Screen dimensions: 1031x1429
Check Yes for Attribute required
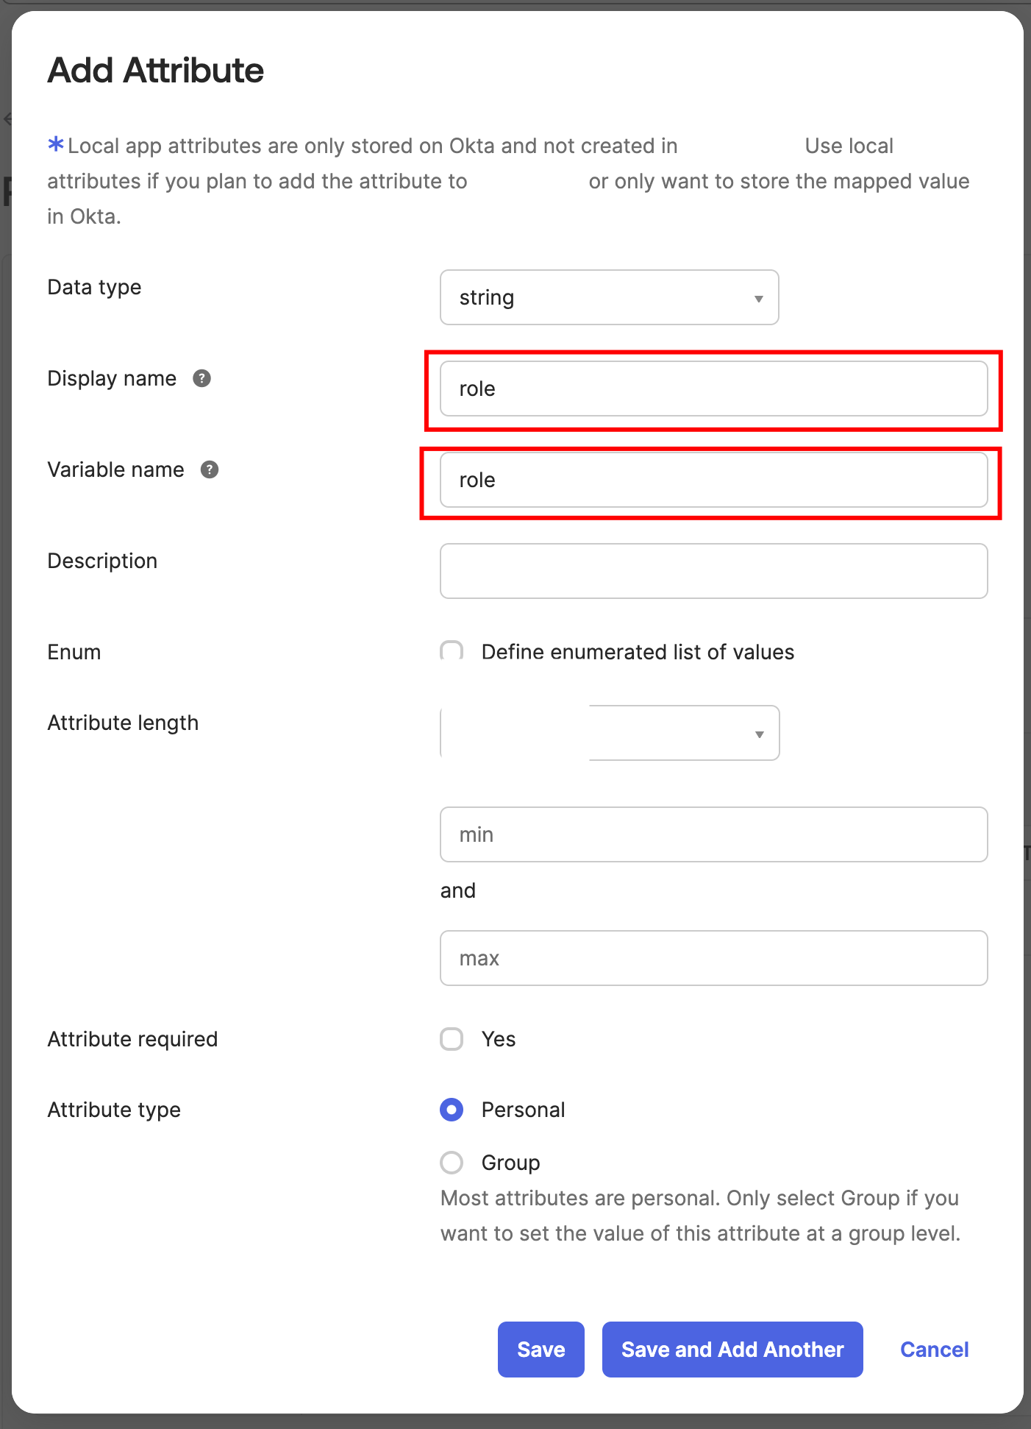[451, 1039]
